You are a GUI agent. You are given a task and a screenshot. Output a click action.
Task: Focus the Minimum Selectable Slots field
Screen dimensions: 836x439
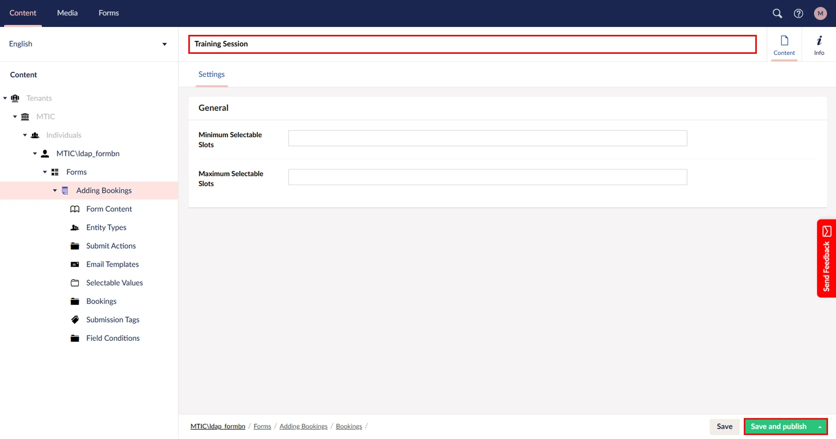tap(487, 139)
